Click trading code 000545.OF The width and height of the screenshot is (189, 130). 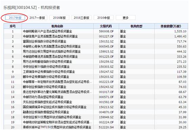point(106,46)
